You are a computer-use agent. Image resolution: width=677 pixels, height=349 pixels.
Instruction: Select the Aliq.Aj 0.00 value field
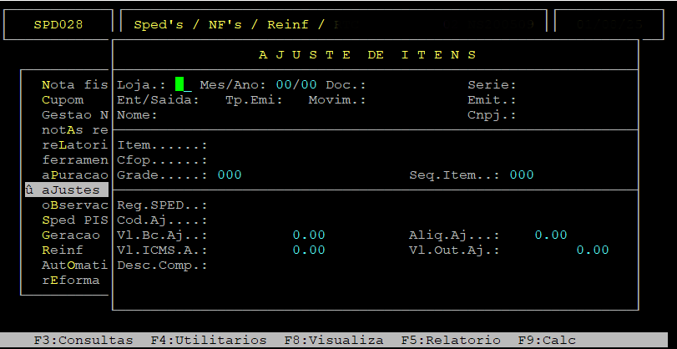[551, 235]
